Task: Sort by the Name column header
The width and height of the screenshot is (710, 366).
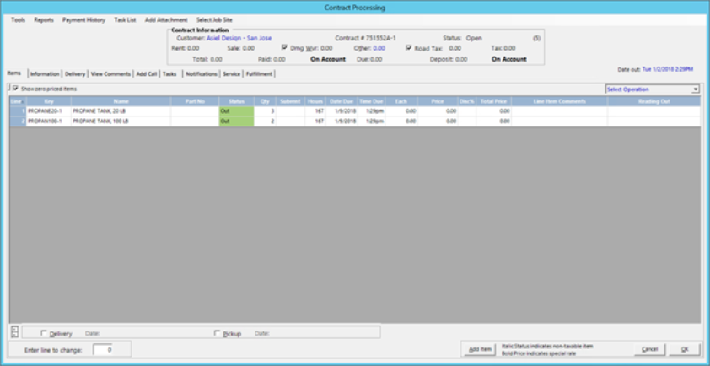Action: 121,101
